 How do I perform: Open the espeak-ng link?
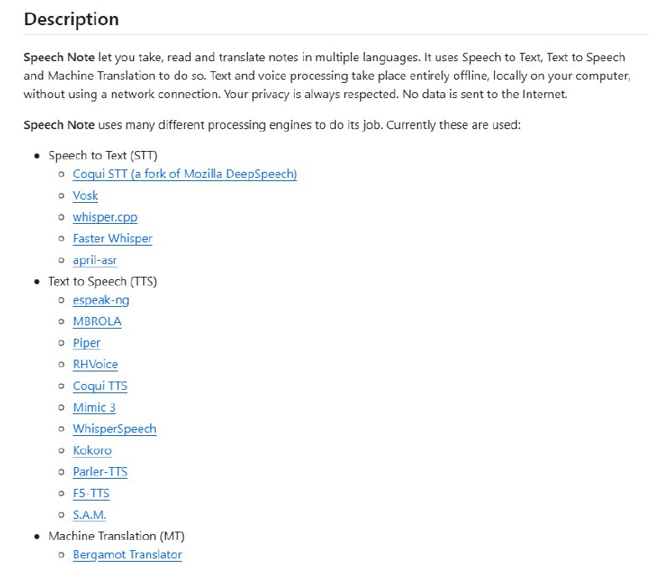click(100, 299)
